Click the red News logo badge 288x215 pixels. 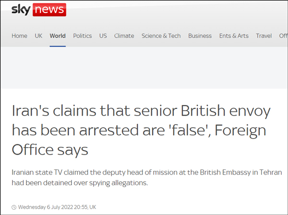click(49, 9)
